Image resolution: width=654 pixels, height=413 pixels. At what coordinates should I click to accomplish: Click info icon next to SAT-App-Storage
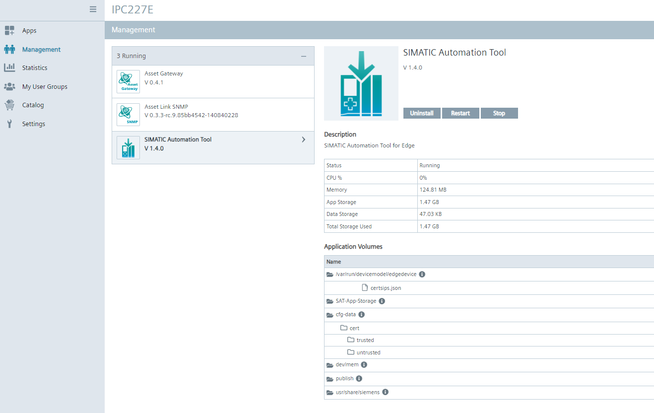click(382, 301)
